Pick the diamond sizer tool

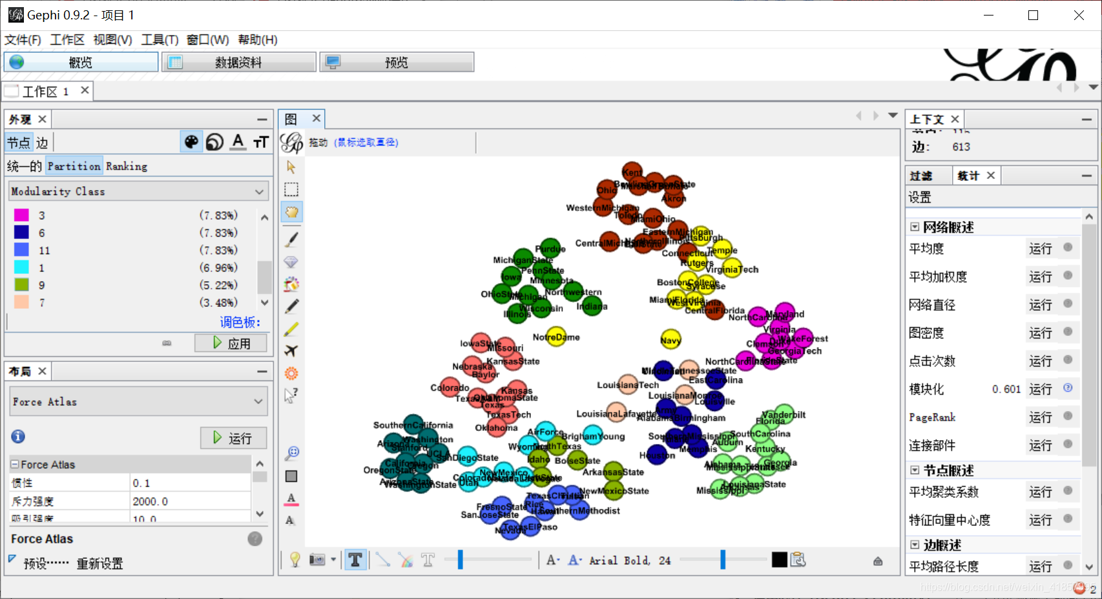point(291,262)
